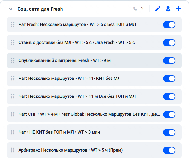The width and height of the screenshot is (190, 159).
Task: Click drag handle of Чат: СНГ row
Action: 12,114
